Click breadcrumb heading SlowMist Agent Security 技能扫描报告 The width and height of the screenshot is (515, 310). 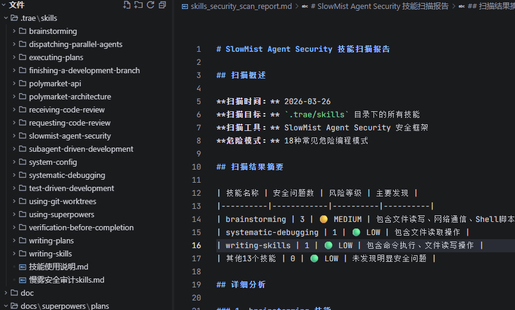(379, 6)
